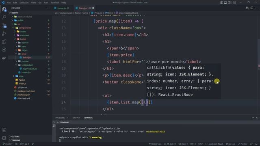Screen dimensions: 260x146
Task: Maximize the panel with the caret icon
Action: pos(253,118)
